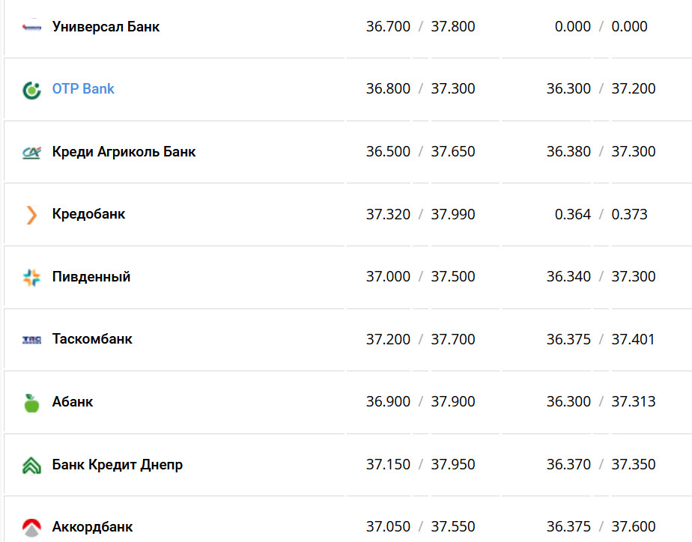Click the Таскомбанк TAC logo
The image size is (692, 542).
click(31, 340)
